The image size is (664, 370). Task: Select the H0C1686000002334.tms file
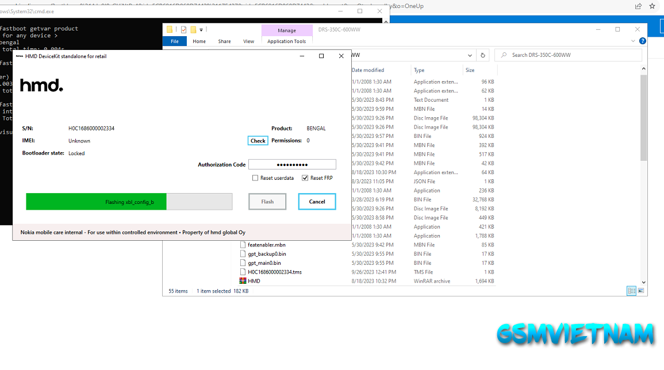274,272
